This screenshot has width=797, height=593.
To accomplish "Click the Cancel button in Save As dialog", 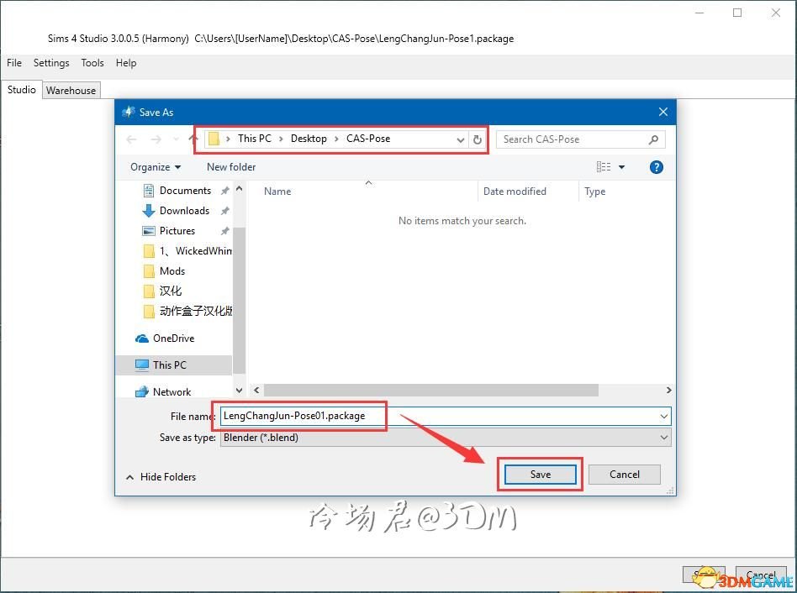I will (x=625, y=475).
